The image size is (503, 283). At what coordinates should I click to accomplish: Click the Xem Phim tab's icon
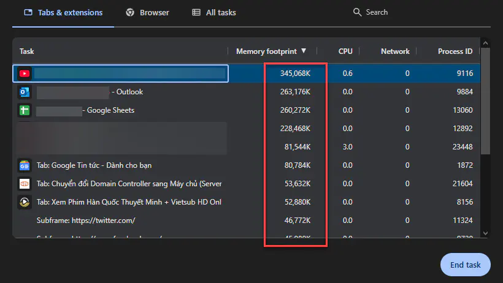[25, 202]
